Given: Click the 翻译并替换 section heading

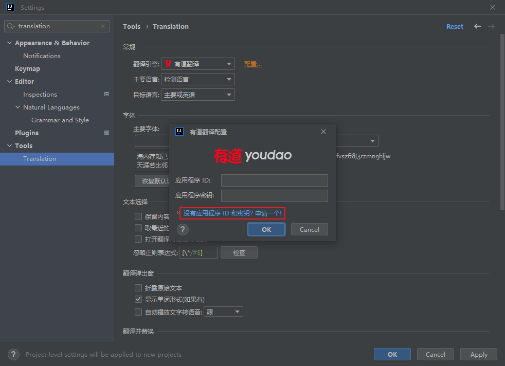Looking at the screenshot, I should [x=138, y=331].
